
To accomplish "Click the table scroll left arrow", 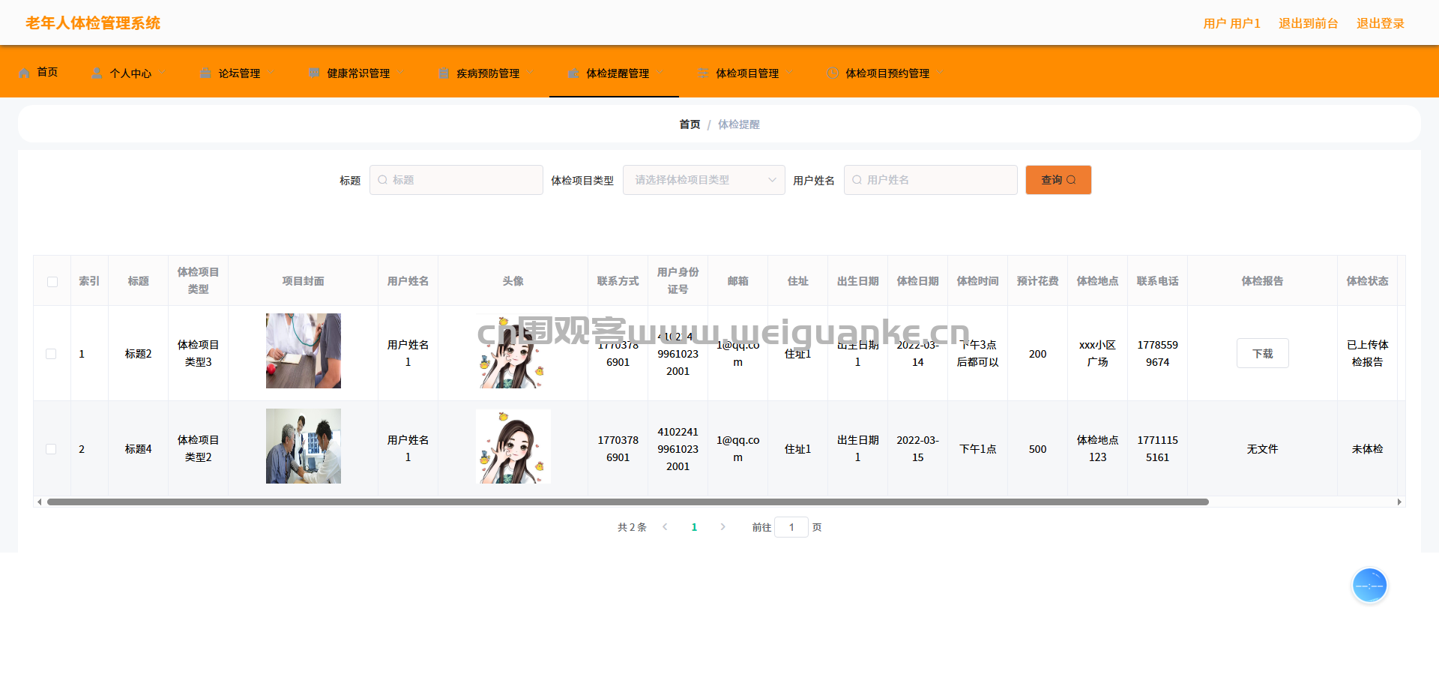I will 39,502.
